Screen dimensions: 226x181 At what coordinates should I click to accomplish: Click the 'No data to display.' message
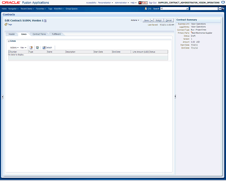click(16, 55)
